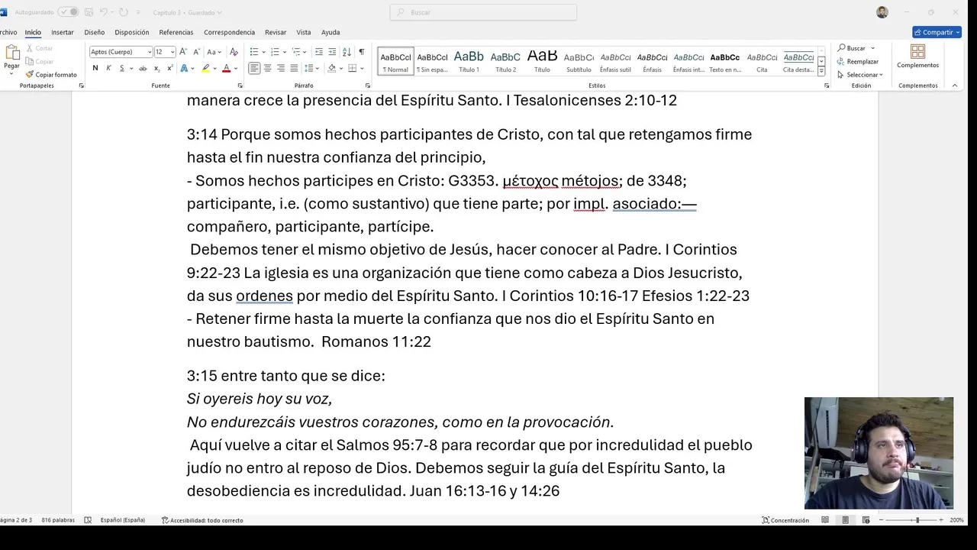The width and height of the screenshot is (977, 550).
Task: Click the undo arrow icon
Action: 103,12
